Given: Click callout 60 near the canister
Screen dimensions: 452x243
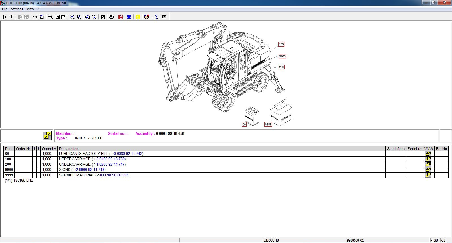Looking at the screenshot, I should click(x=244, y=124).
